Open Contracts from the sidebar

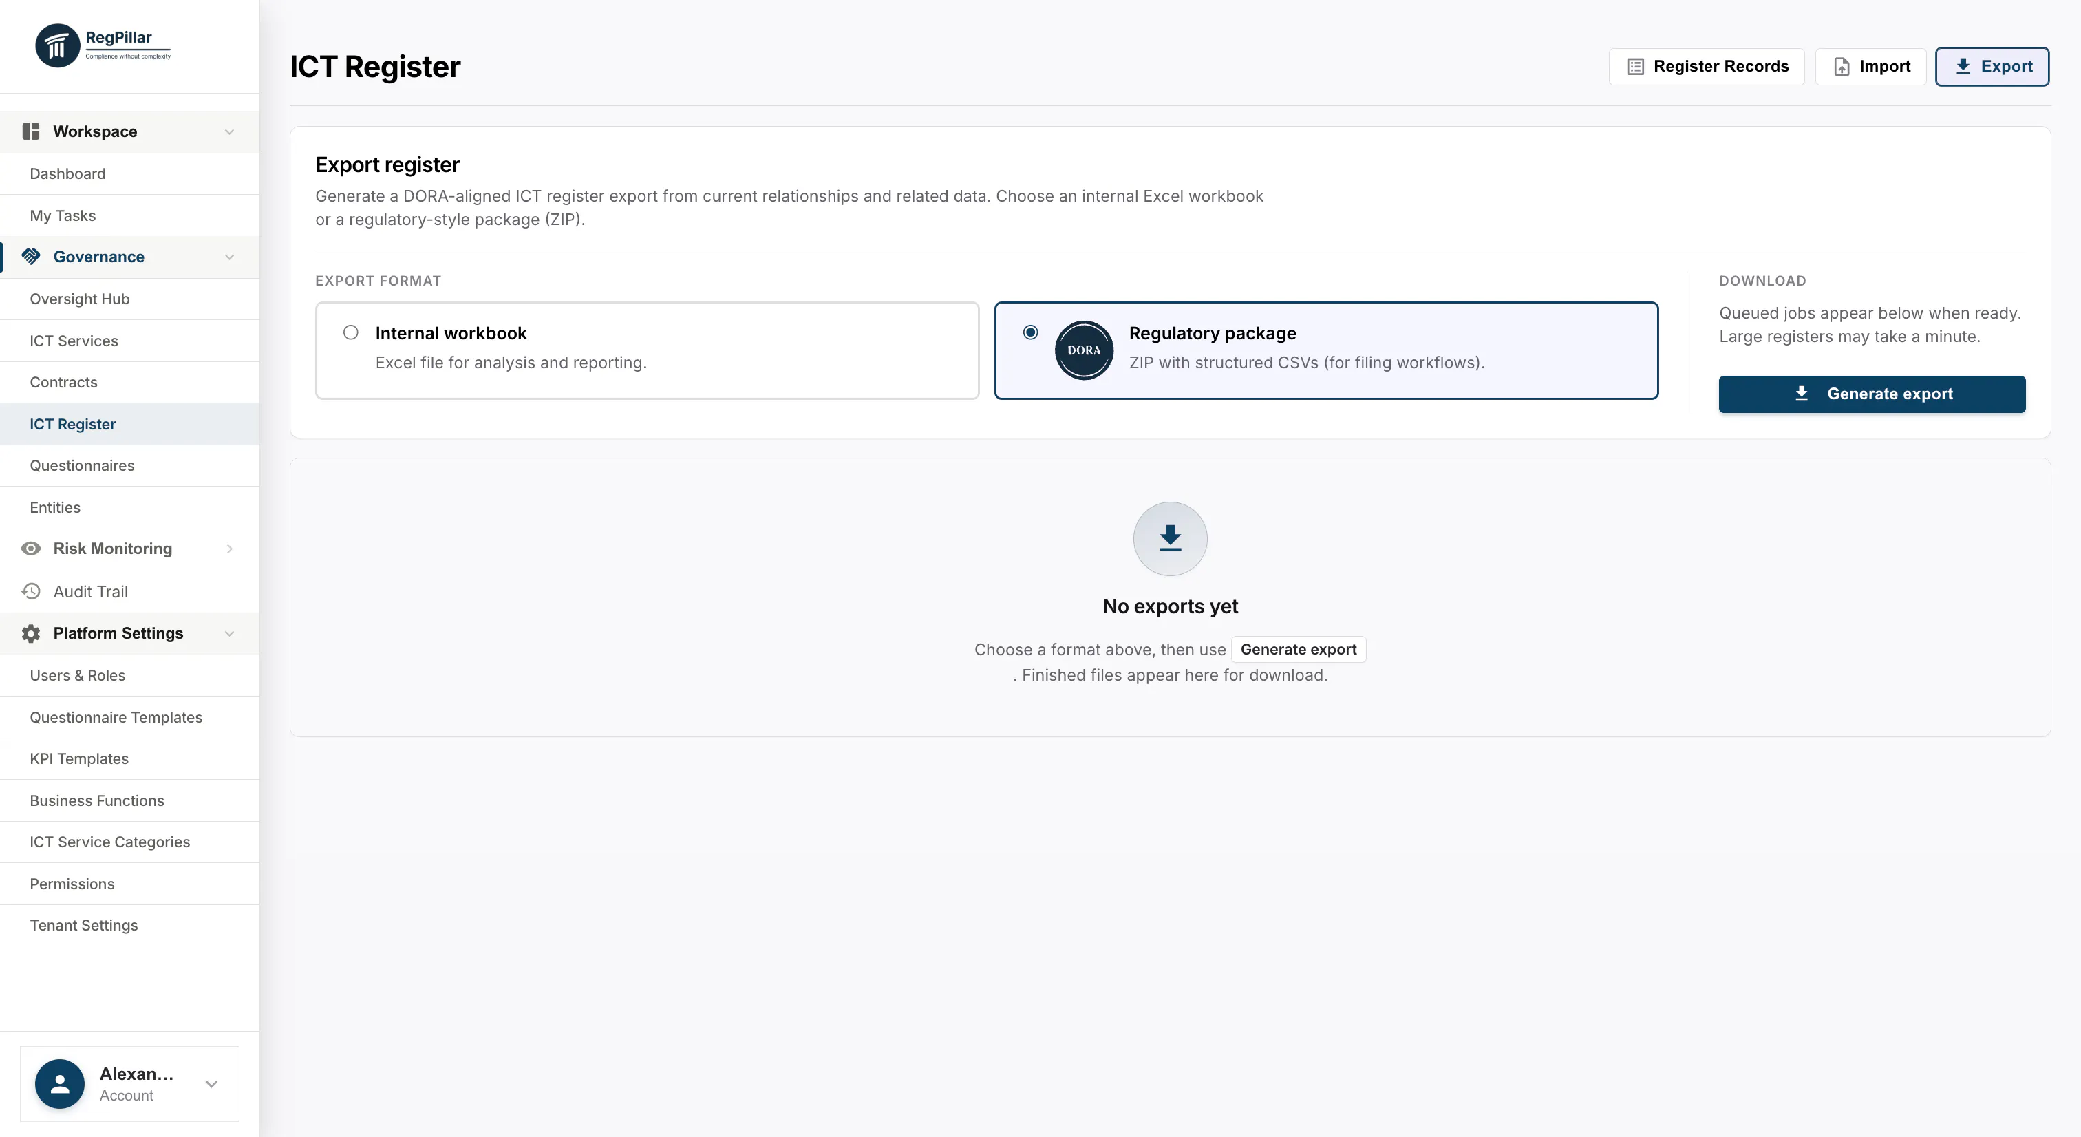(130, 382)
